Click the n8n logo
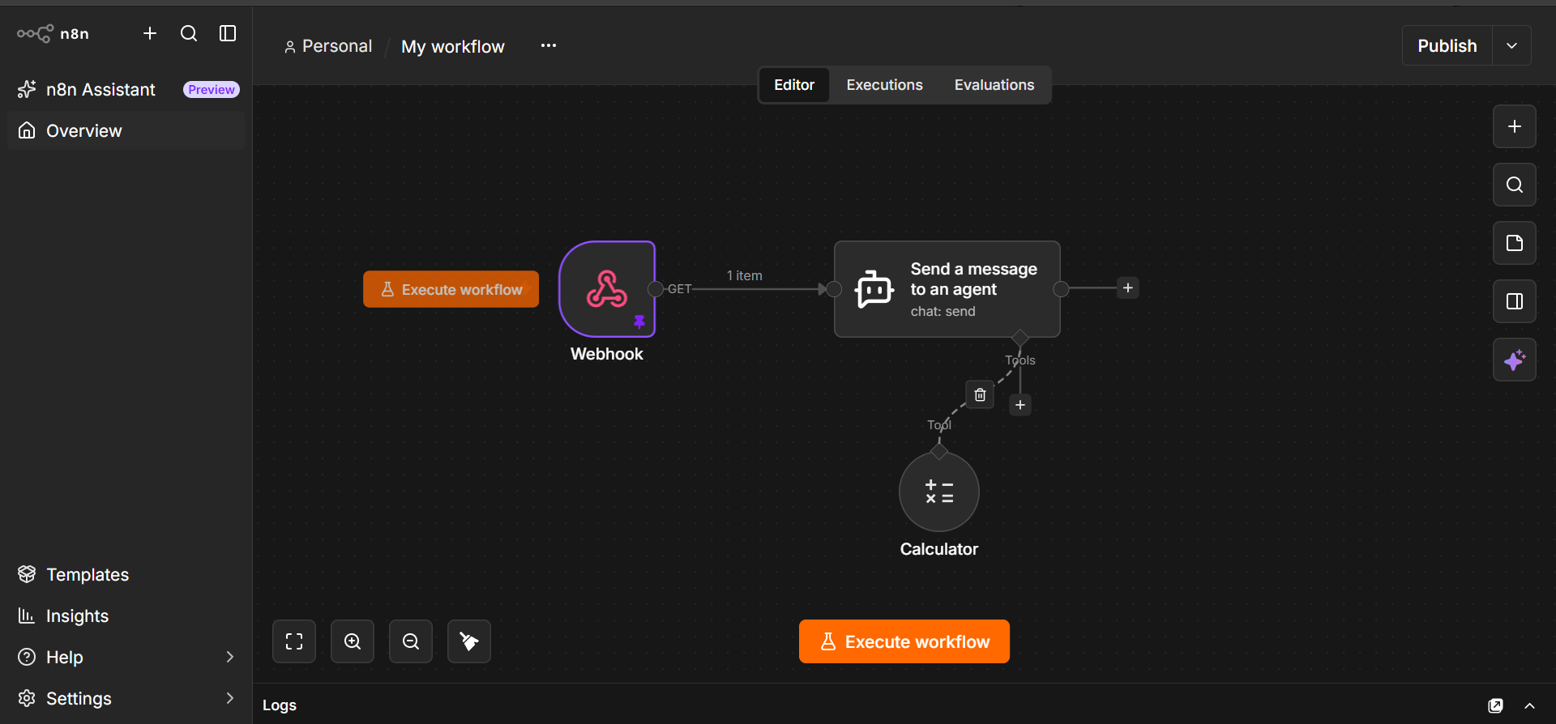1556x724 pixels. coord(53,33)
